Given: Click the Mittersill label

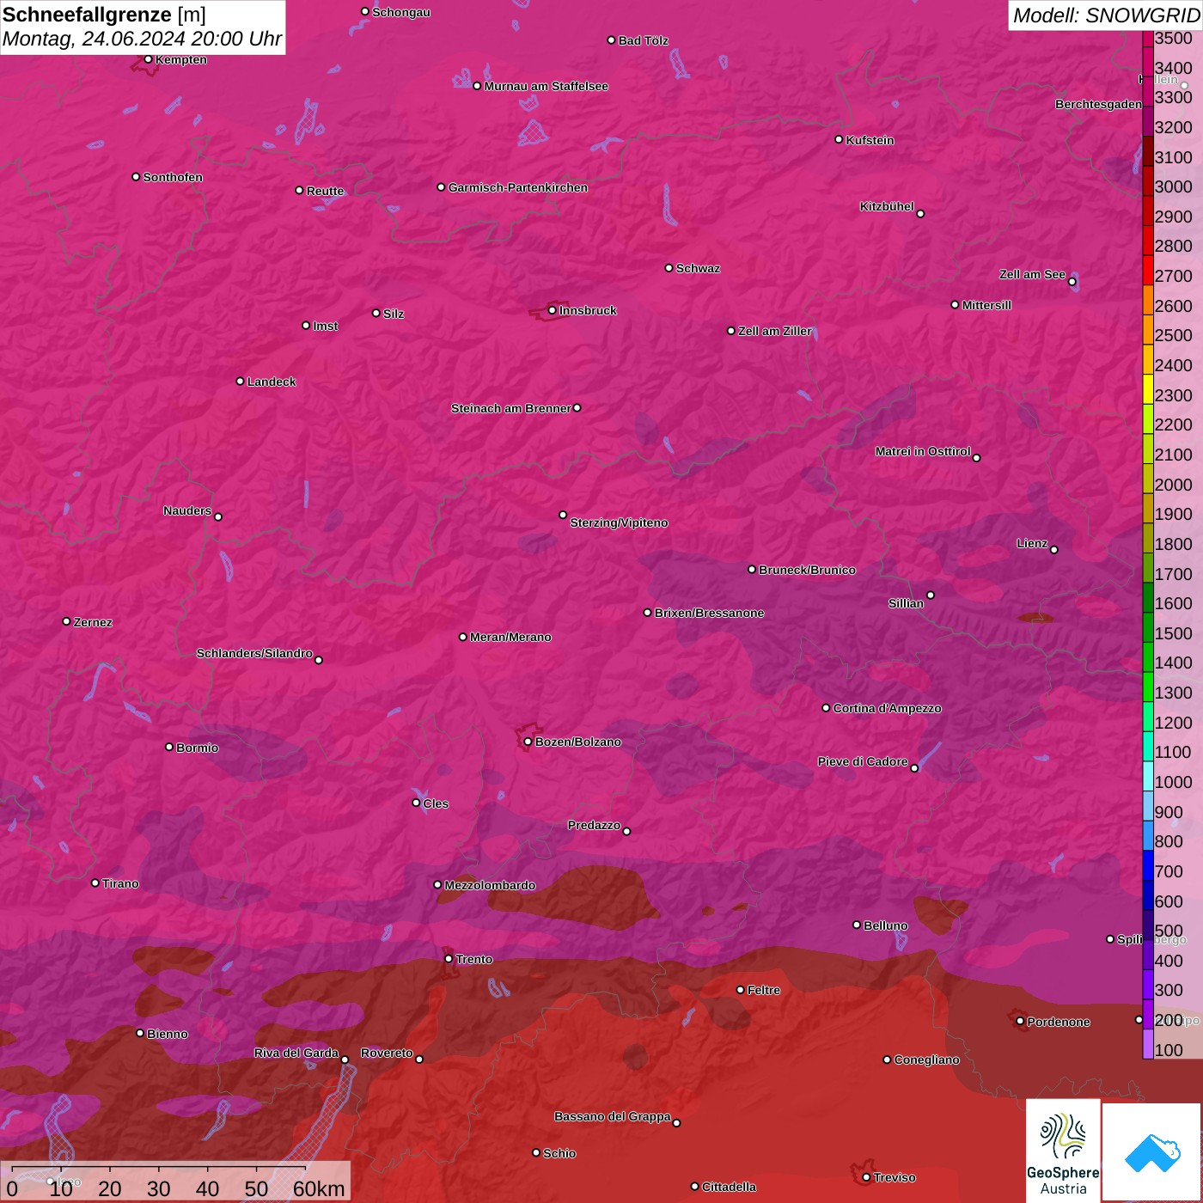Looking at the screenshot, I should pos(986,305).
